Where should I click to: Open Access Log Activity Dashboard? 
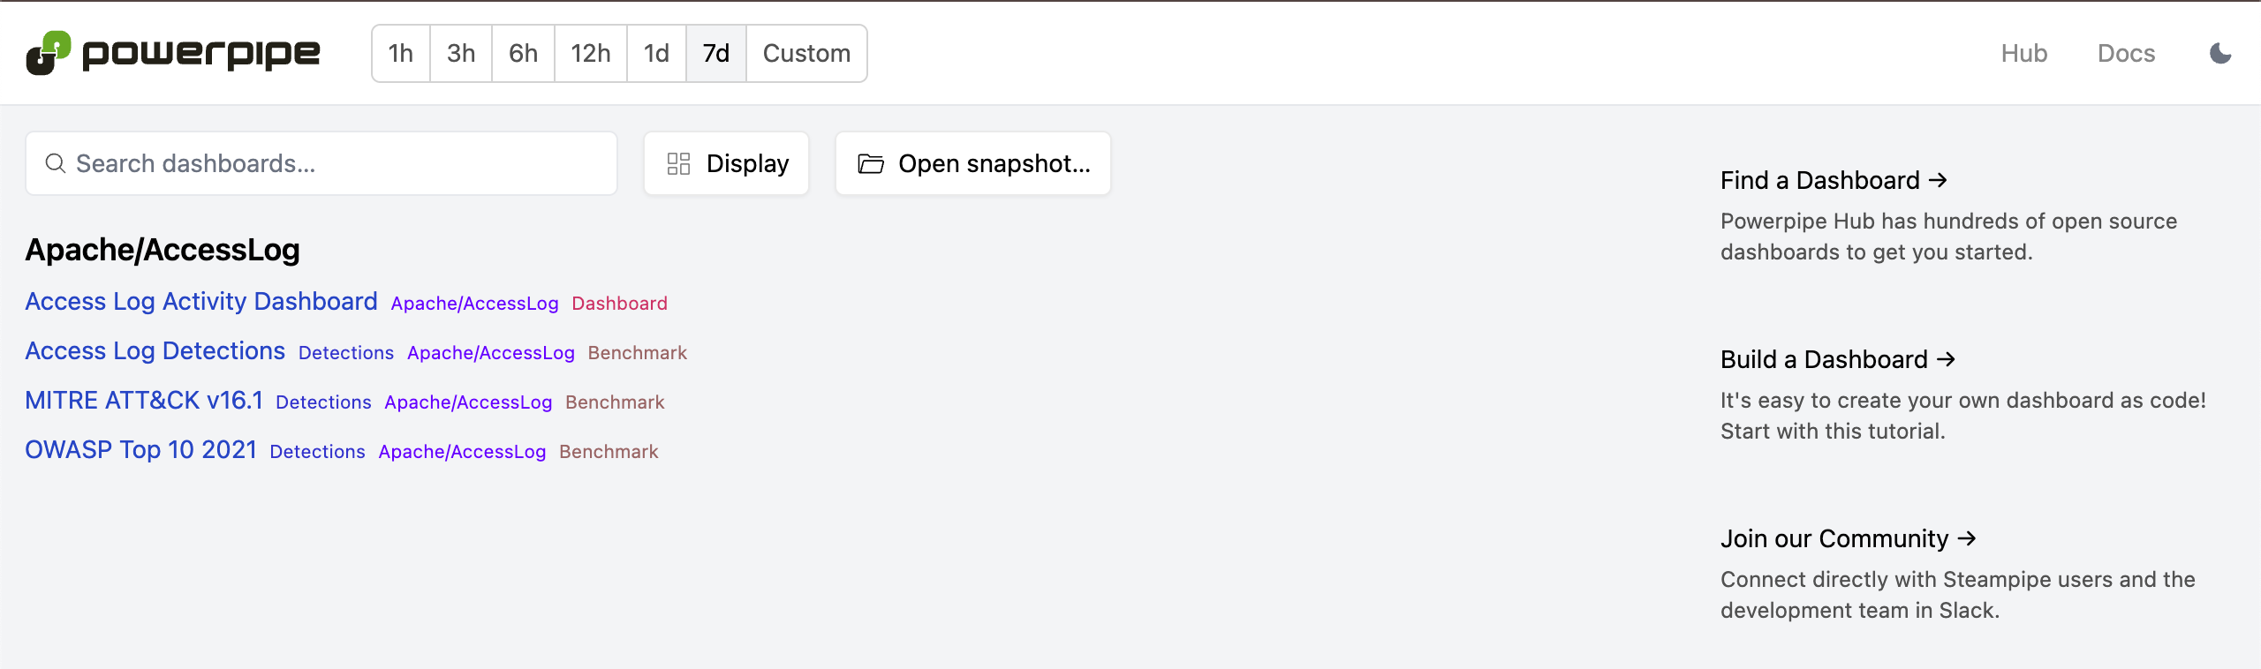click(201, 302)
